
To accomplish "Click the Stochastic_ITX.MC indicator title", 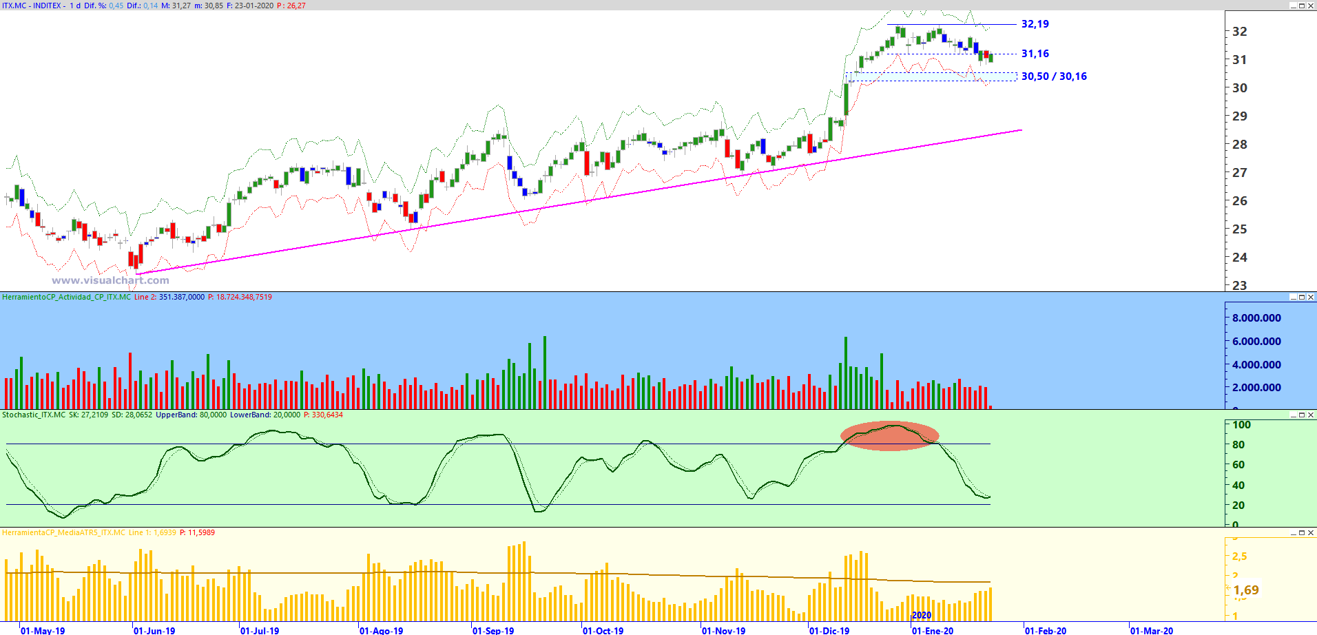I will 34,415.
